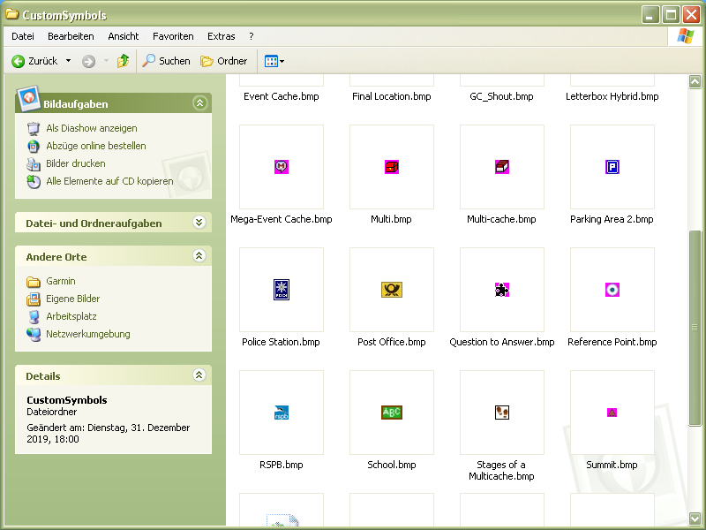Viewport: 706px width, 530px height.
Task: Select the Stages of a Multicache.bmp thumbnail
Action: tap(502, 413)
